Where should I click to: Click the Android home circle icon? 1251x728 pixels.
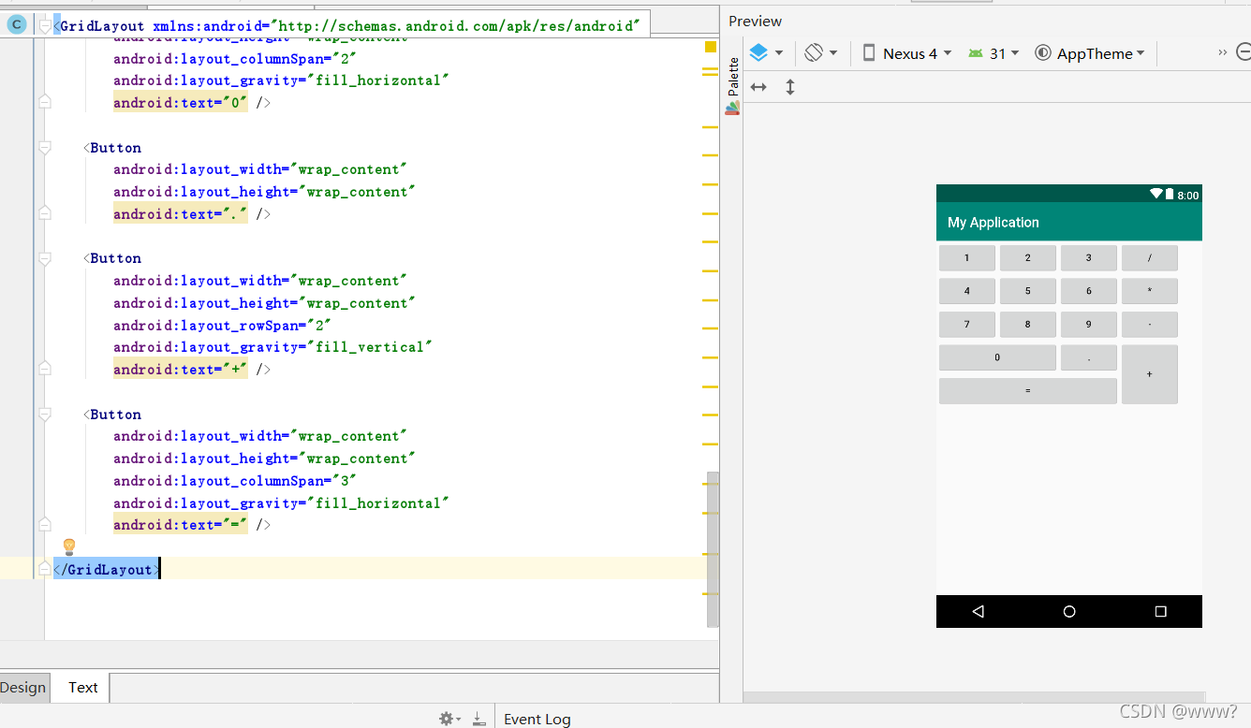click(x=1069, y=611)
